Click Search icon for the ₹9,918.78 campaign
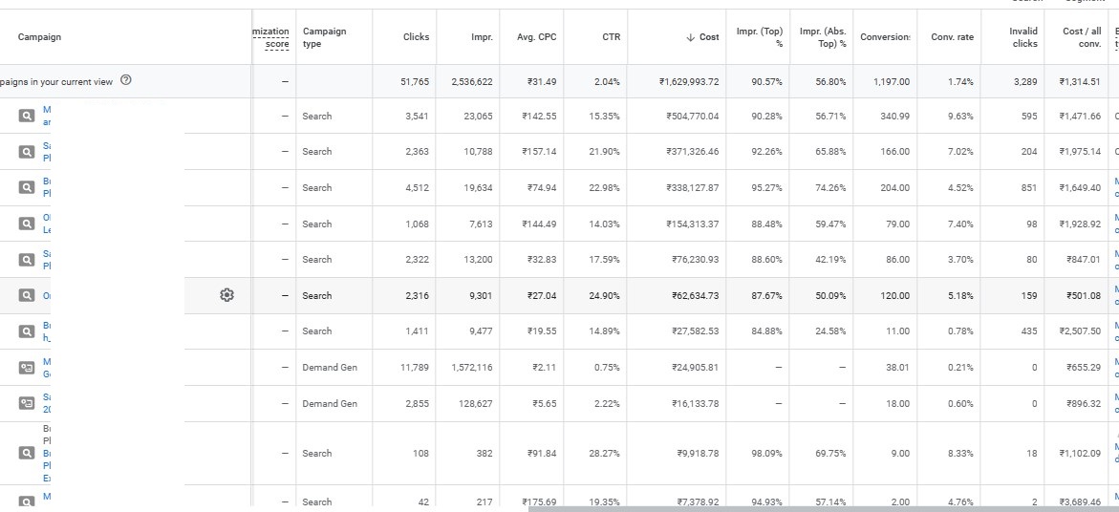The image size is (1119, 512). (27, 454)
